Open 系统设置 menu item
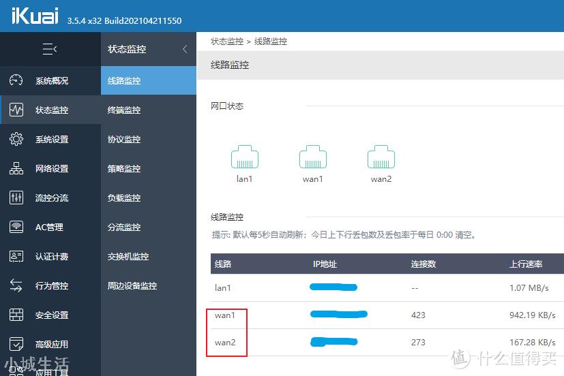Screen dimensions: 564x376 [x=52, y=140]
